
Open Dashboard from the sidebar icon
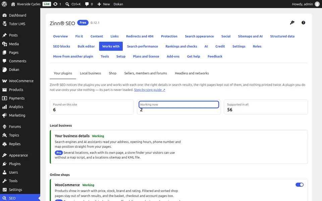coord(4,15)
